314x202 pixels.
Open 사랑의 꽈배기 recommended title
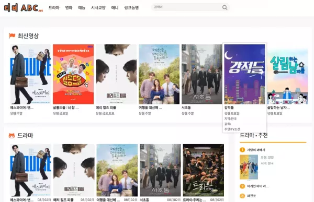256,150
